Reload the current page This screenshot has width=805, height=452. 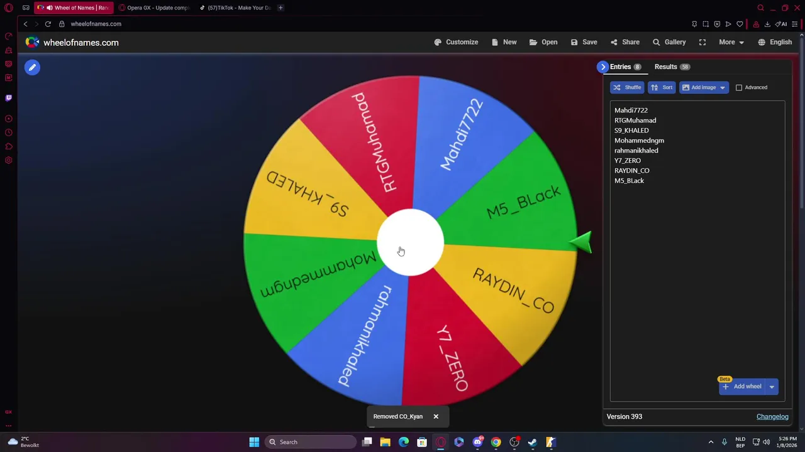(x=48, y=24)
